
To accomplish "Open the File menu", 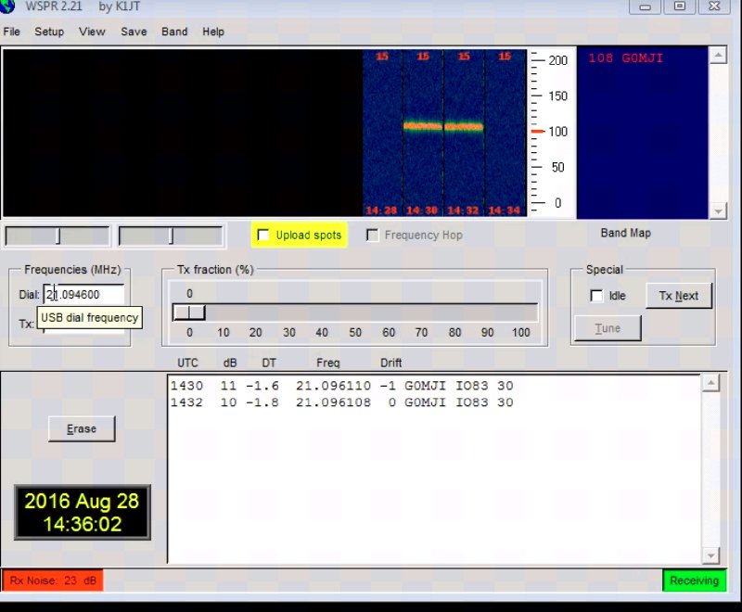I will (x=11, y=32).
